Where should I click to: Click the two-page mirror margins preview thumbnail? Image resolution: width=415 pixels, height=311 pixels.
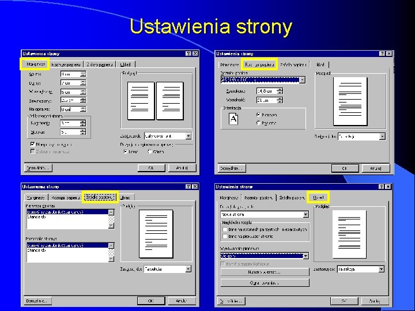pyautogui.click(x=156, y=101)
